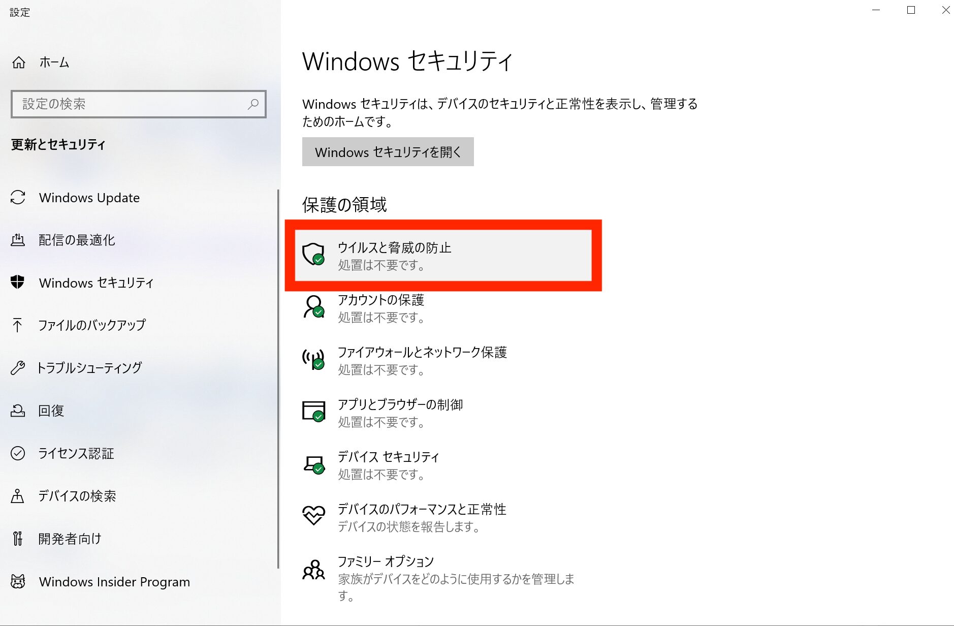Select 回復 in the sidebar
This screenshot has width=954, height=626.
[51, 411]
